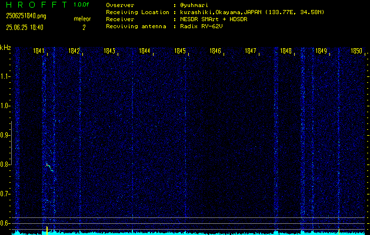
Task: Click the 1844 time axis label
Action: [x=145, y=51]
